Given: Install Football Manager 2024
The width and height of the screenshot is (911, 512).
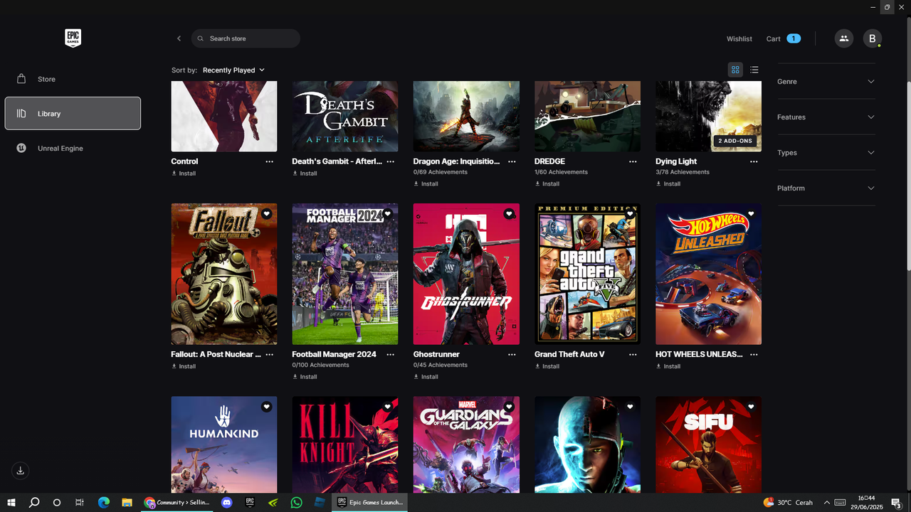Looking at the screenshot, I should pyautogui.click(x=305, y=377).
